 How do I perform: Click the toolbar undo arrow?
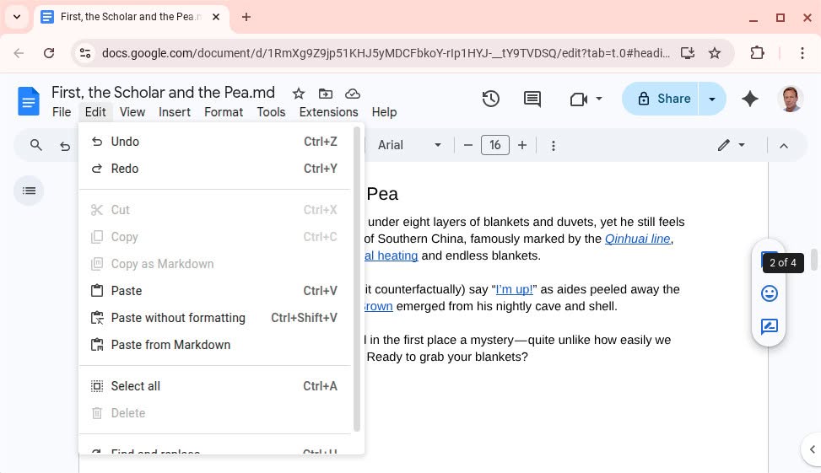(x=65, y=146)
